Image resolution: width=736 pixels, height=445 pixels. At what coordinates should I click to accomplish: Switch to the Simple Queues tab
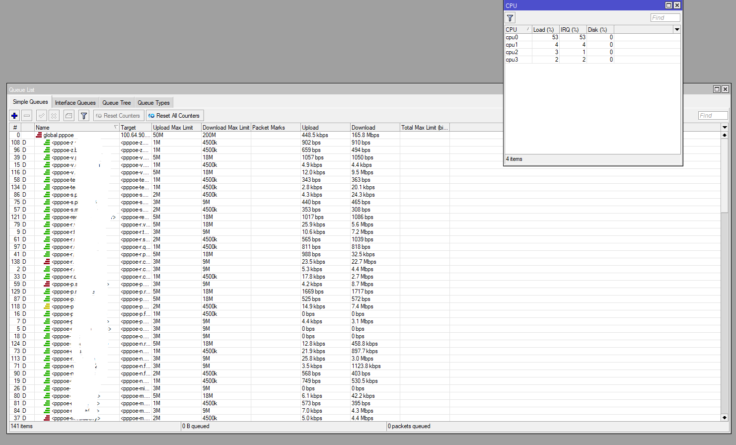30,102
